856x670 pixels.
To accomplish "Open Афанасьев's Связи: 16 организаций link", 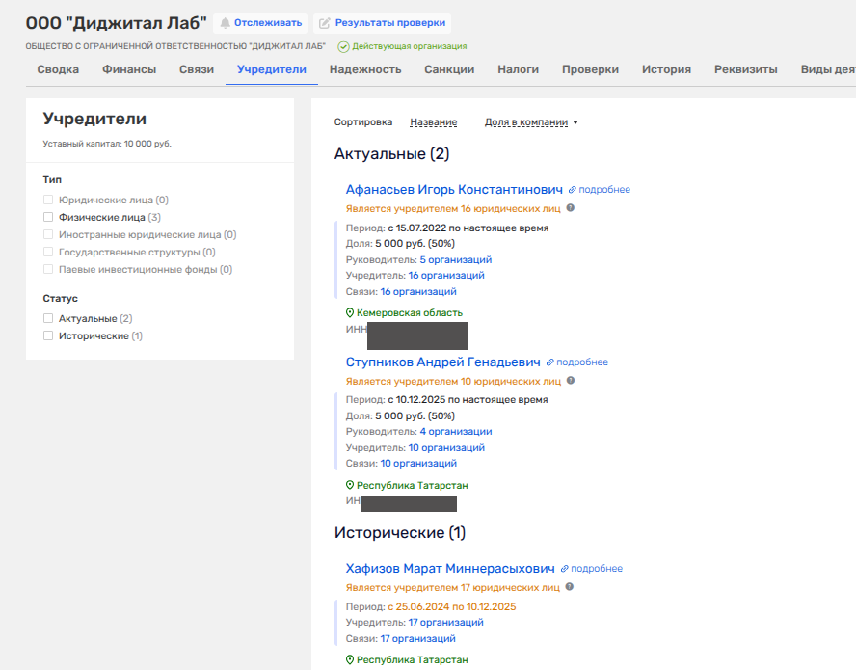I will 418,291.
